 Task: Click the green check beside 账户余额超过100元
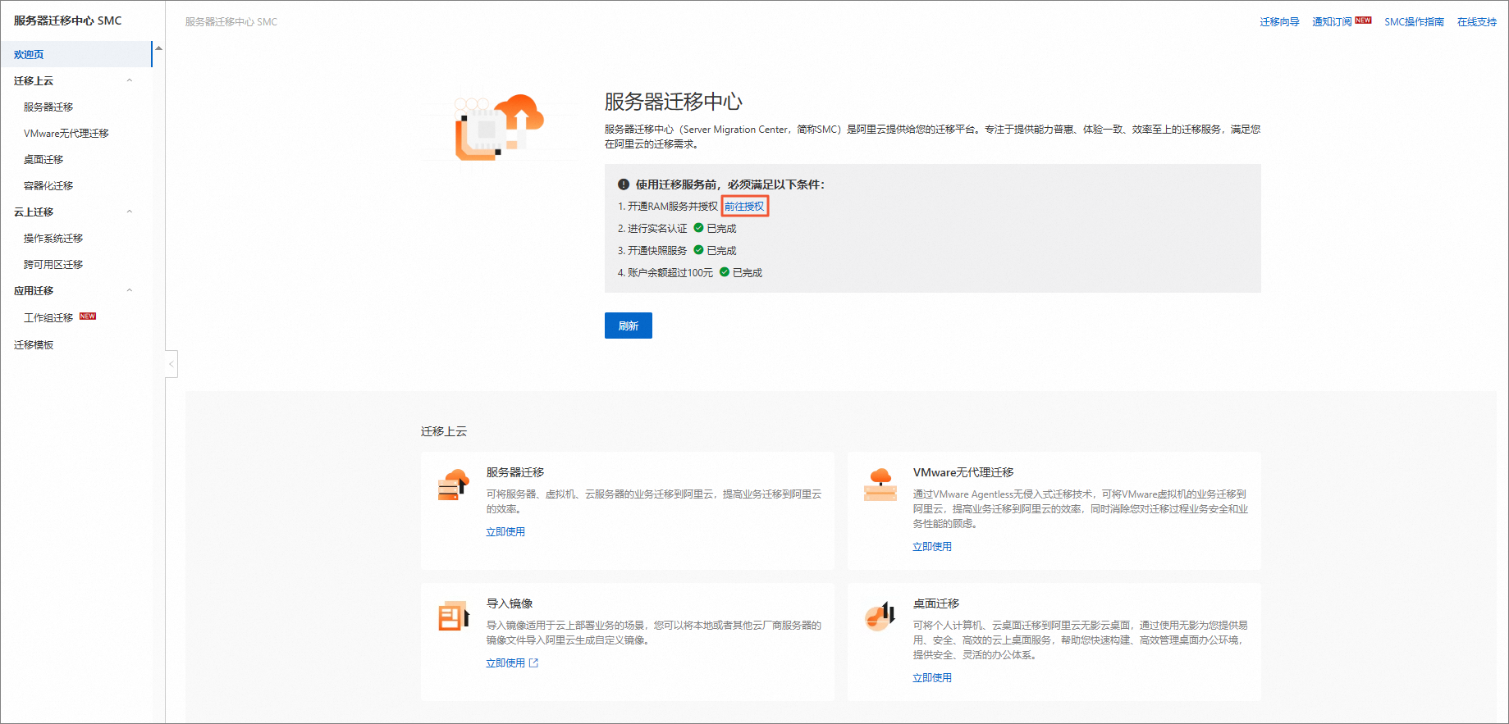(725, 272)
